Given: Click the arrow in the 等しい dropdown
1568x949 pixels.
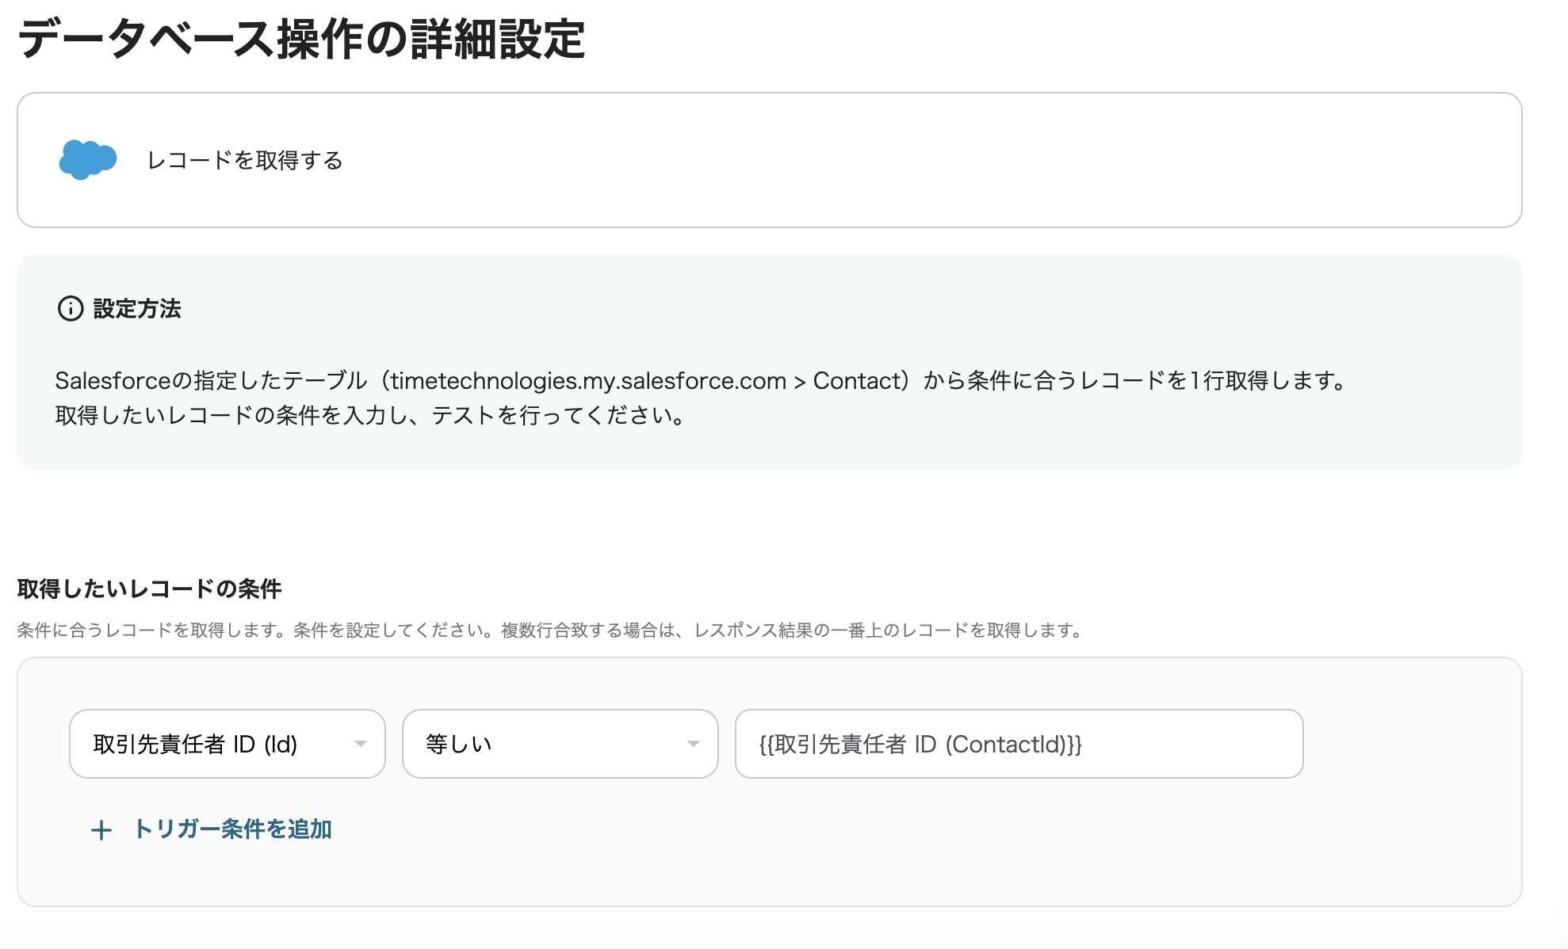Looking at the screenshot, I should pyautogui.click(x=693, y=744).
